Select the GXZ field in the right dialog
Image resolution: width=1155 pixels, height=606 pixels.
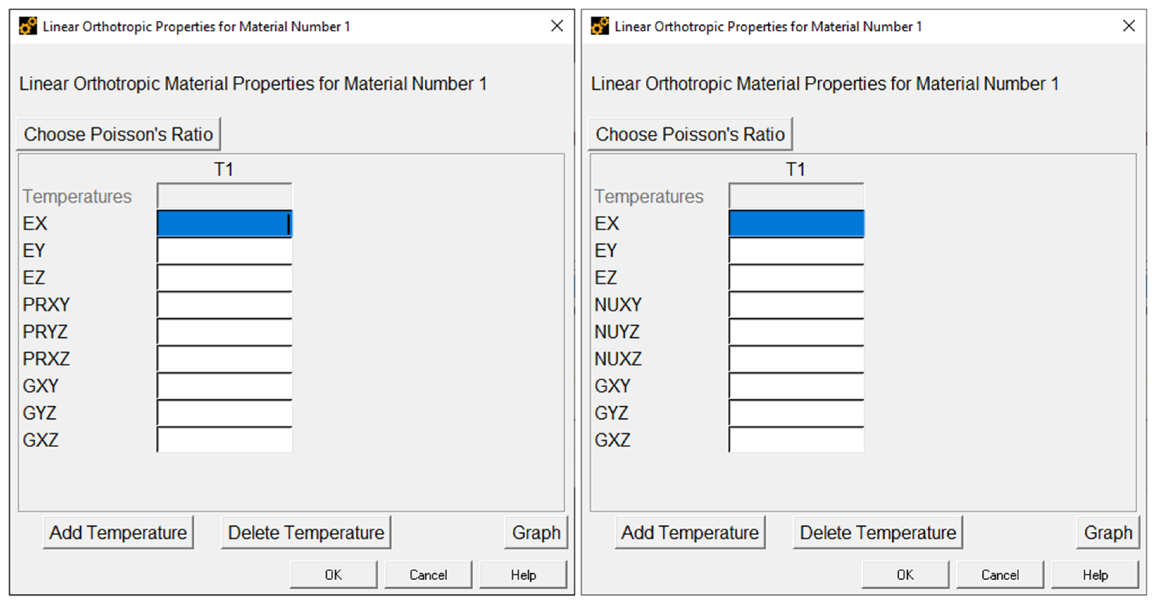(x=796, y=440)
